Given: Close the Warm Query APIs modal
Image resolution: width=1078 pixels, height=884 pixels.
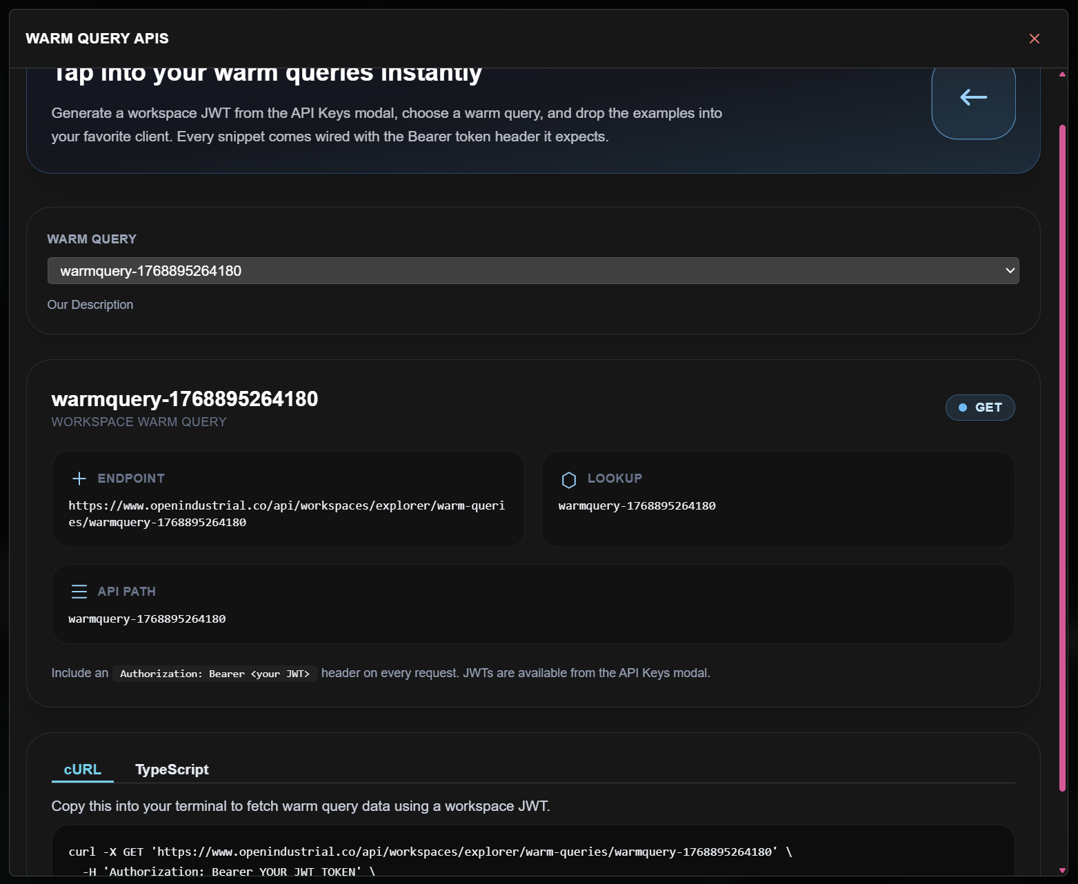Looking at the screenshot, I should click(1034, 39).
